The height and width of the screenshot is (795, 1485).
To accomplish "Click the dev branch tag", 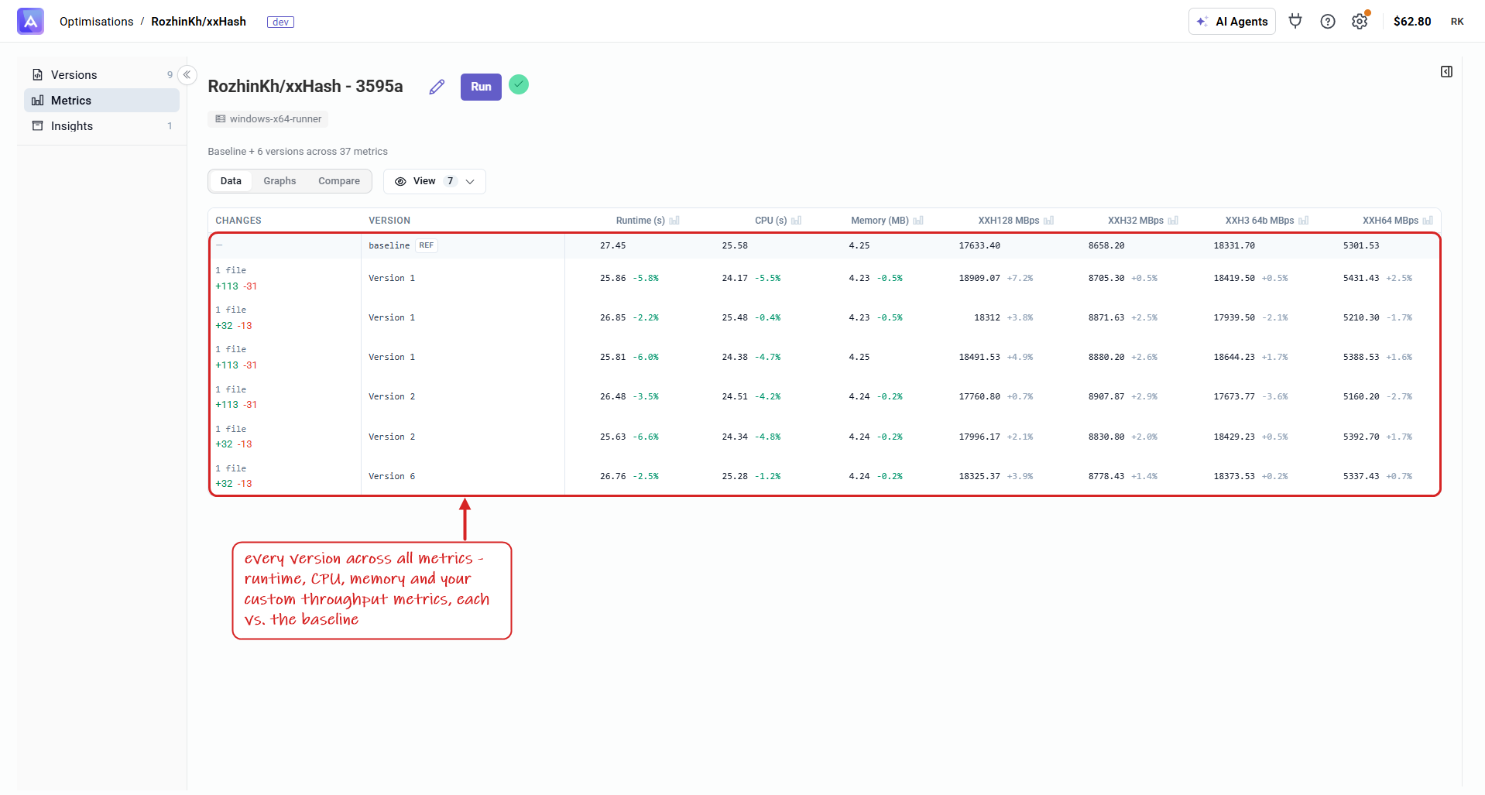I will click(280, 22).
